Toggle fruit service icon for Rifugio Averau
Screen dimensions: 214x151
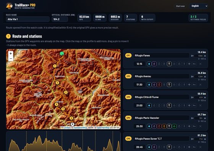click(x=154, y=85)
